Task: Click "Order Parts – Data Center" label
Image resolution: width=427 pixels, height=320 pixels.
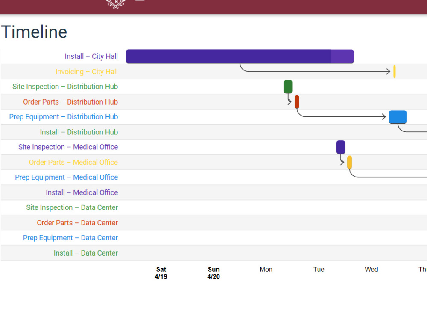Action: [77, 223]
